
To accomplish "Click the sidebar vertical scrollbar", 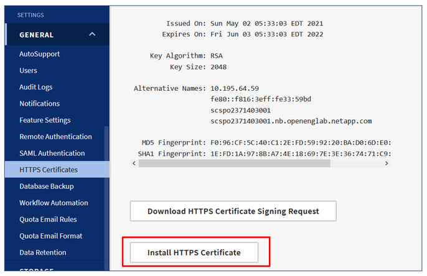I will click(x=106, y=198).
